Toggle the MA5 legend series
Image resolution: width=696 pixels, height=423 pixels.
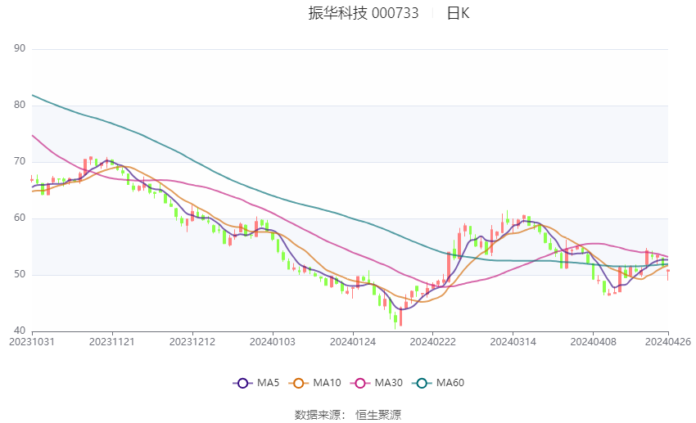pos(256,383)
